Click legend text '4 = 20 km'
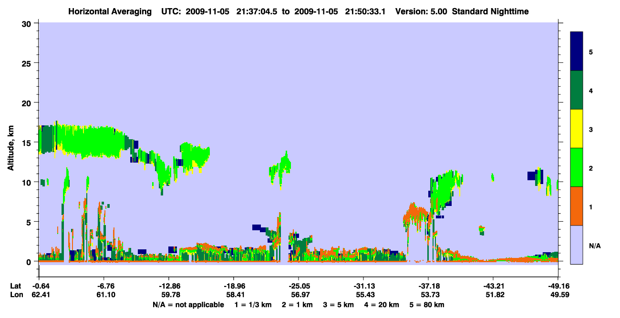Viewport: 620px width, 318px height. pos(382,305)
